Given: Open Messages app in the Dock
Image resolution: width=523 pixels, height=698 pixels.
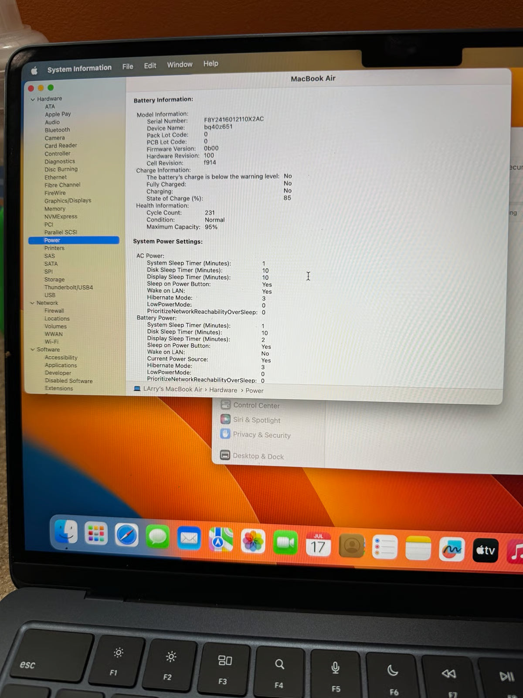Looking at the screenshot, I should pos(157,537).
